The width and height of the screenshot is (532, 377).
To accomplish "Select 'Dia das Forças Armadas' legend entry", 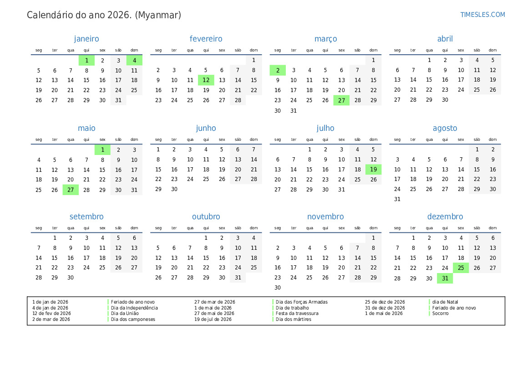I will (x=302, y=302).
